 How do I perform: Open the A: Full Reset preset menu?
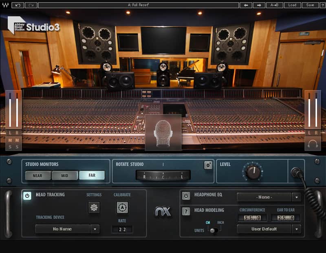tap(139, 5)
